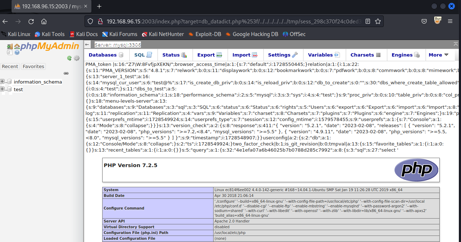Open the Charsets tab
The image size is (461, 242).
pos(366,55)
